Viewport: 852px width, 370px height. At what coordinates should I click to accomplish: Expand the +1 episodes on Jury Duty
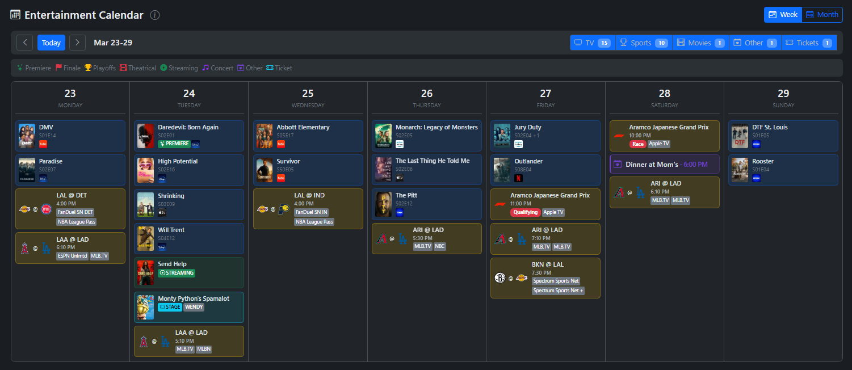[x=537, y=135]
